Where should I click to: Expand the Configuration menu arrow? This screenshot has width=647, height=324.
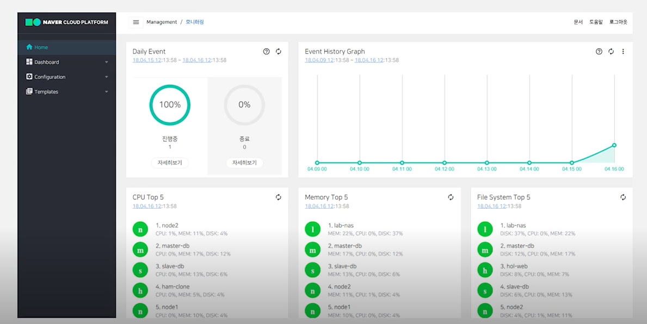pyautogui.click(x=107, y=77)
